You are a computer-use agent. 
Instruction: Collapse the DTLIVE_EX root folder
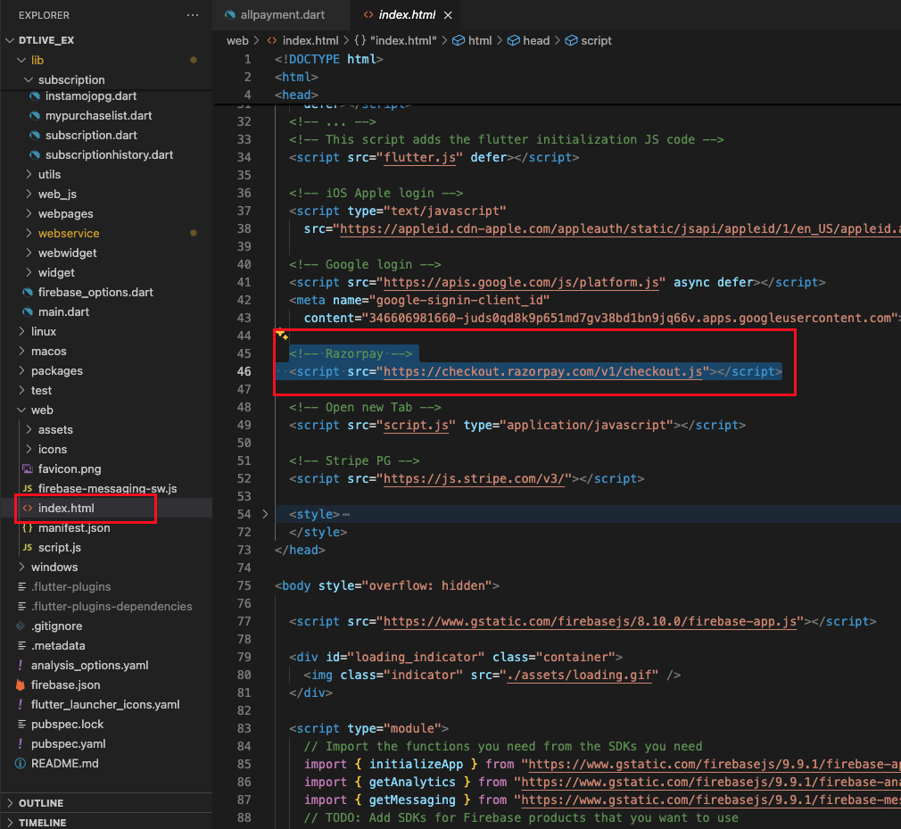(10, 40)
